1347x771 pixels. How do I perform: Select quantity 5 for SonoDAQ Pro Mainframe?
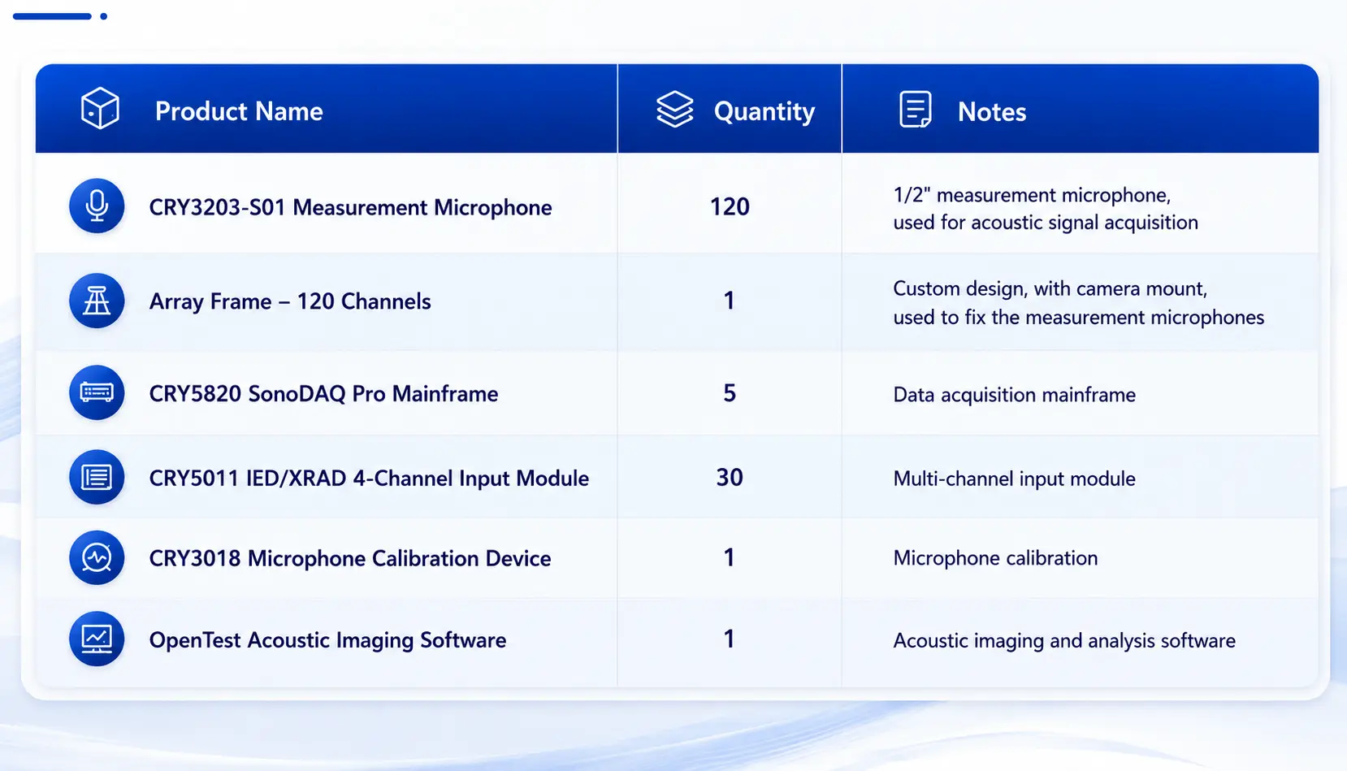[730, 393]
